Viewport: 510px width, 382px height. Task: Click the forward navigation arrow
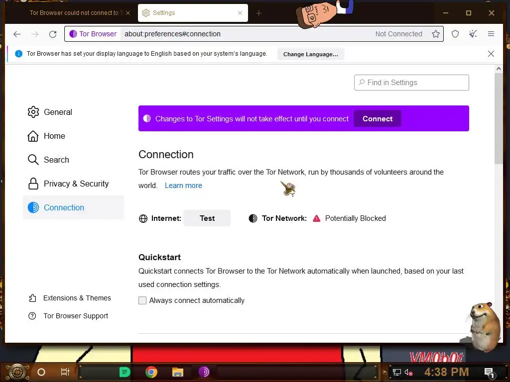coord(35,34)
